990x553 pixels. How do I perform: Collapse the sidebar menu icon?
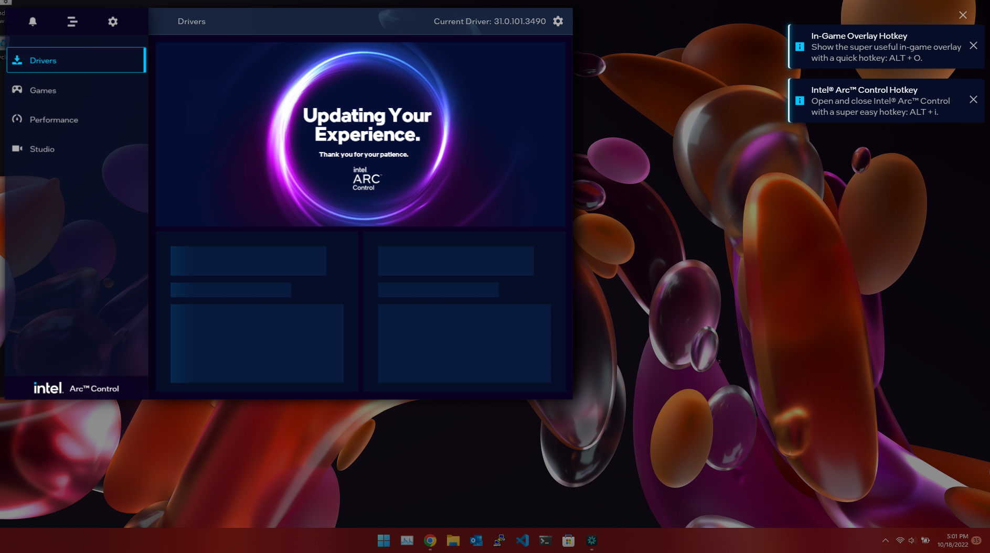pyautogui.click(x=72, y=21)
